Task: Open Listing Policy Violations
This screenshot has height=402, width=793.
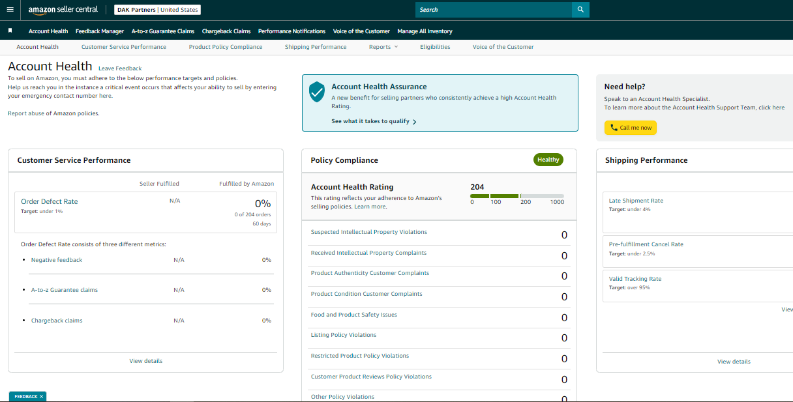Action: [344, 335]
